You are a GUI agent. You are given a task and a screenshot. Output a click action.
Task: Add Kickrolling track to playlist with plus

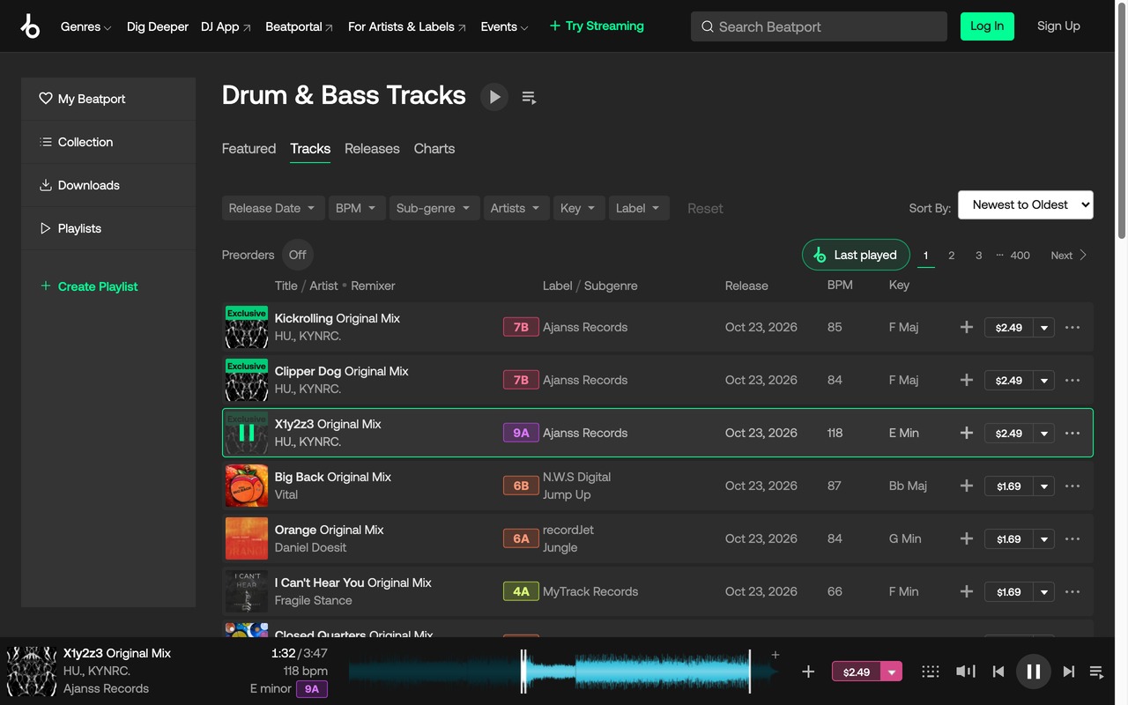pyautogui.click(x=967, y=327)
